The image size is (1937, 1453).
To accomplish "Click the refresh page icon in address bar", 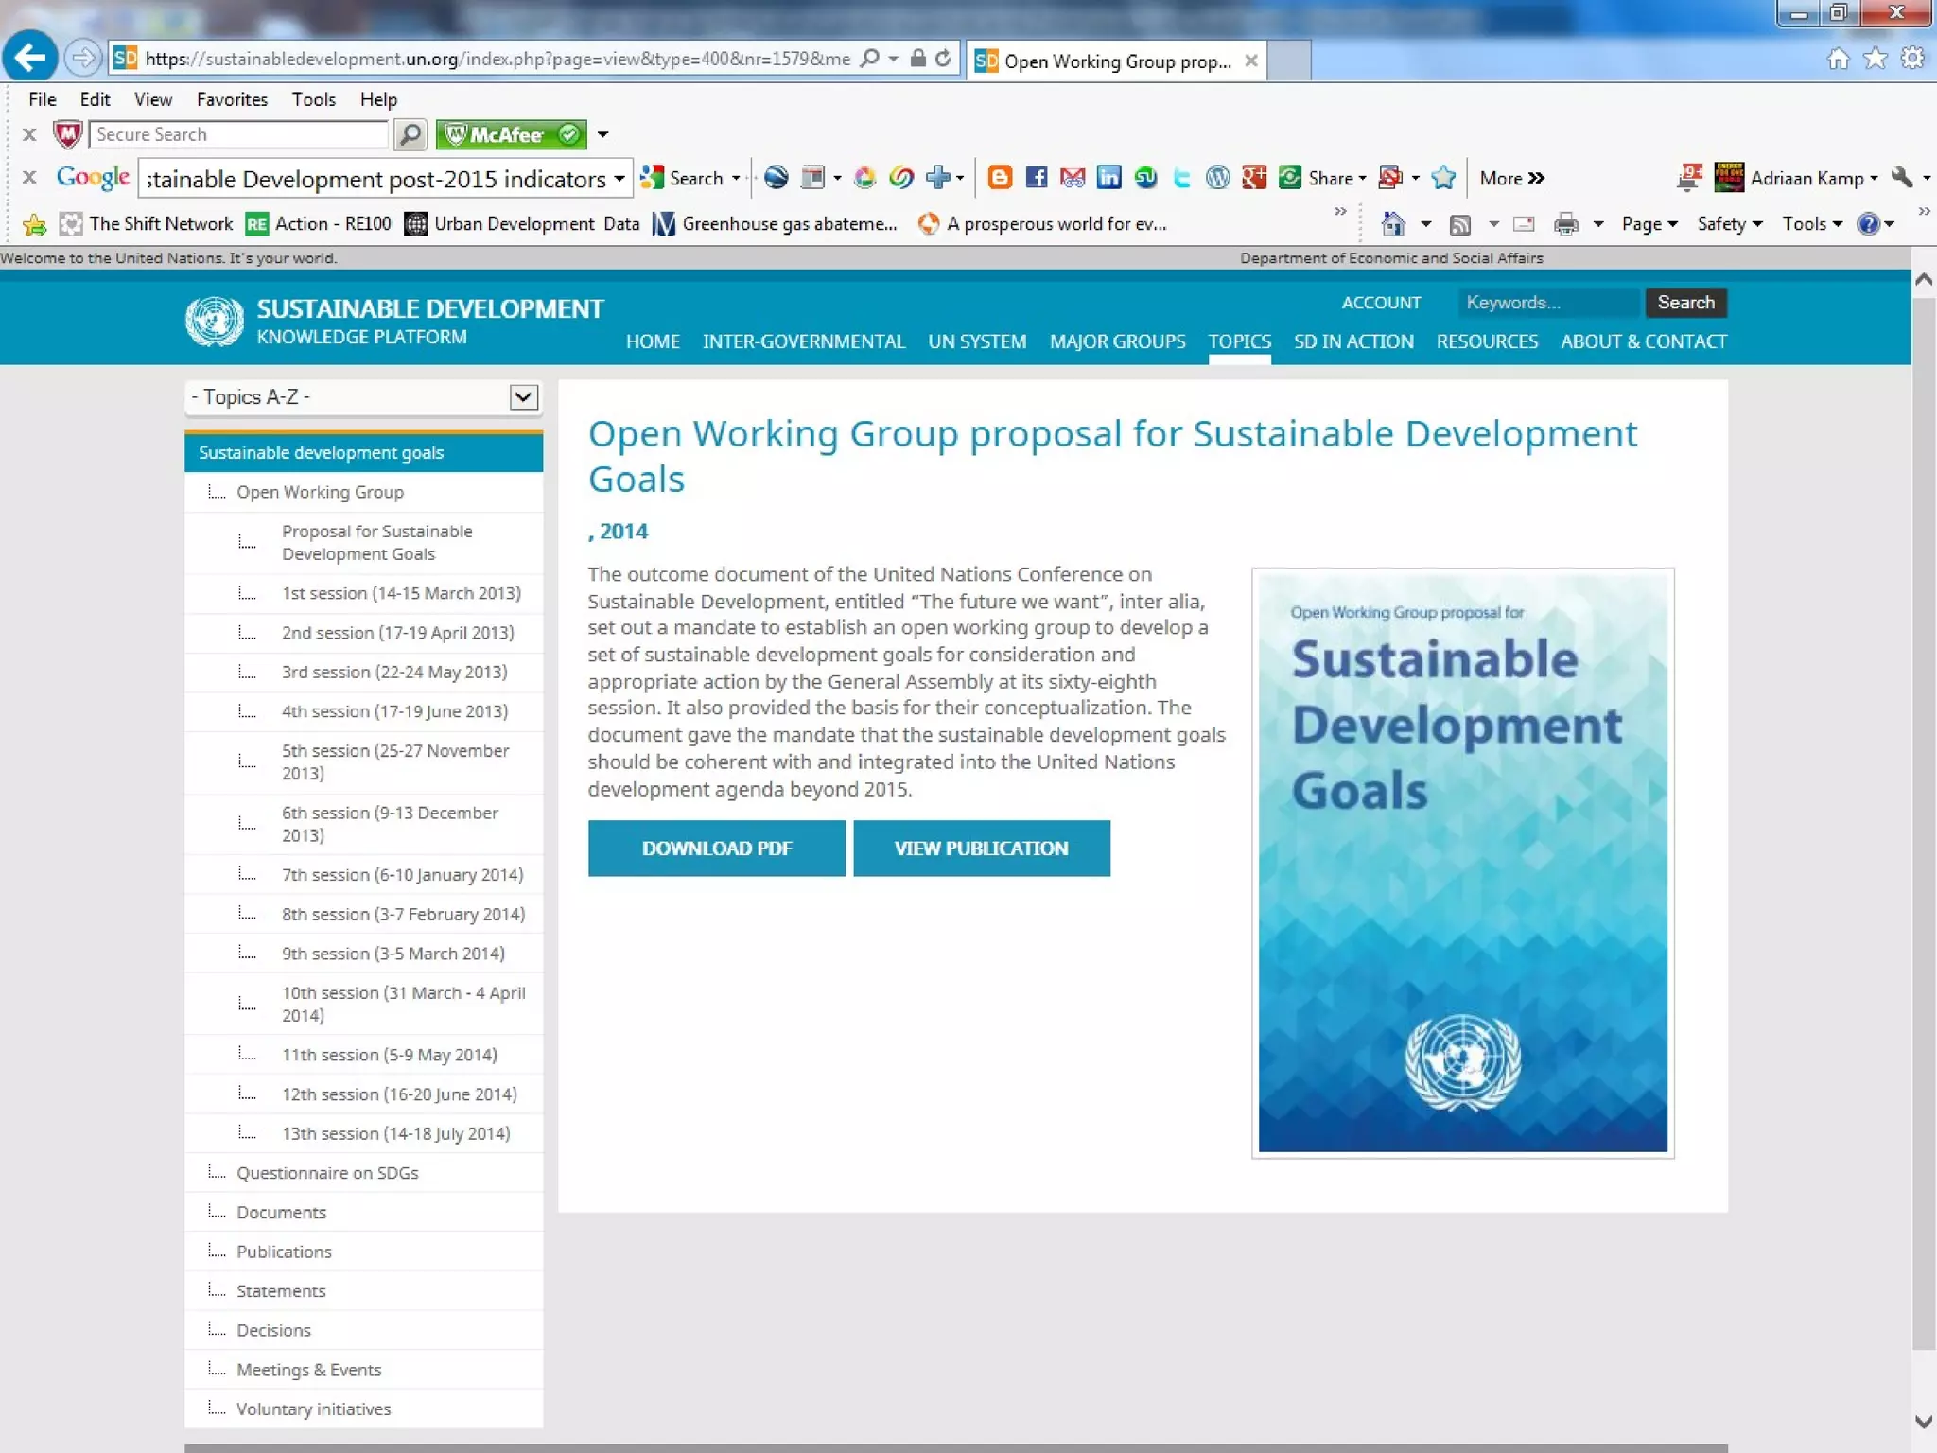I will coord(943,59).
